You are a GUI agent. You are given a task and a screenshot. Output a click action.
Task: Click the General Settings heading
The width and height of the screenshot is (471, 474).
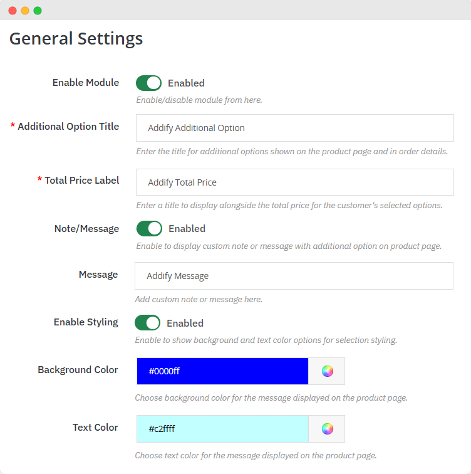pos(76,39)
